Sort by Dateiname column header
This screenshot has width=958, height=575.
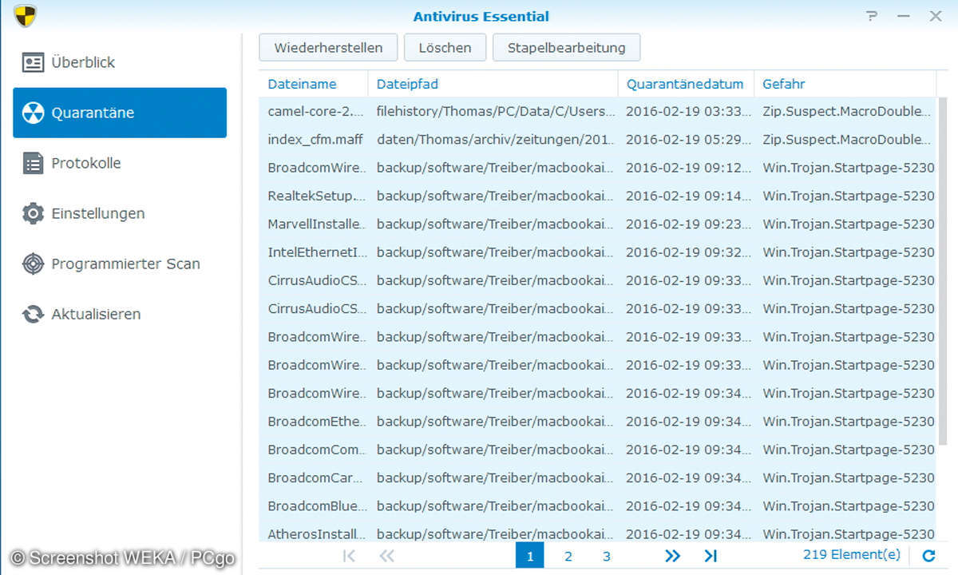(313, 84)
